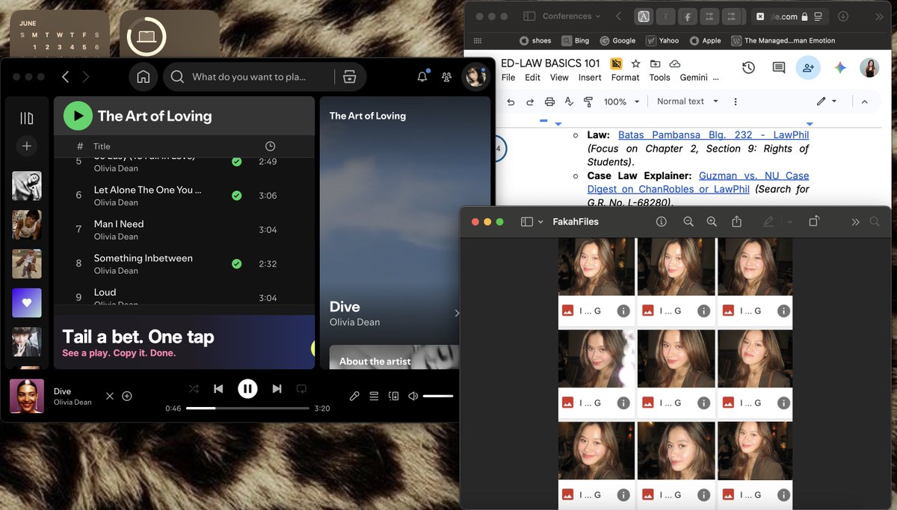Open About the artist card

tap(394, 357)
